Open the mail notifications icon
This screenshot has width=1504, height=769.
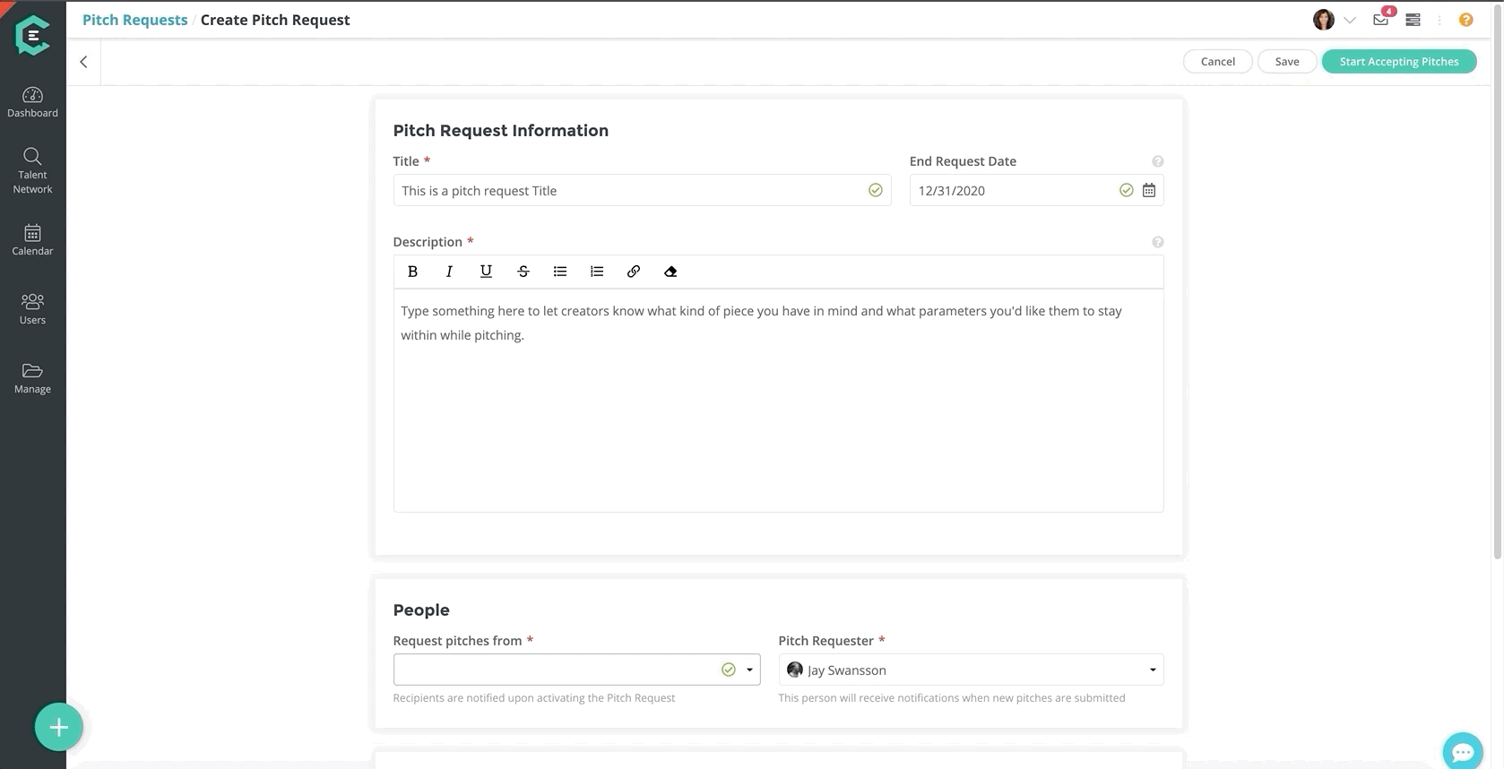click(x=1381, y=19)
